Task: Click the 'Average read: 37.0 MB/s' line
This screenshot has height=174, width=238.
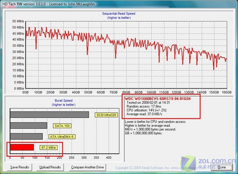Action: point(144,114)
